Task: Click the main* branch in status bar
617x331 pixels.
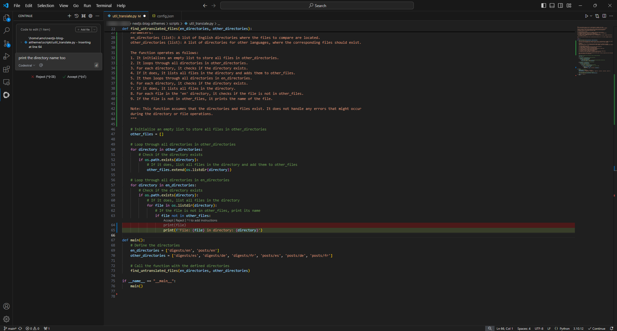Action: 10,328
